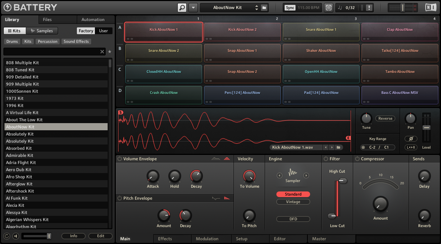Click the MIDI learn icon in Key Range
This screenshot has width=441, height=244.
[363, 148]
